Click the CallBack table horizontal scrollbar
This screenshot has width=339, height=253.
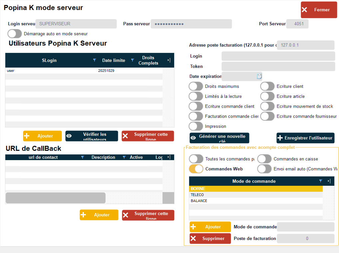(56, 198)
